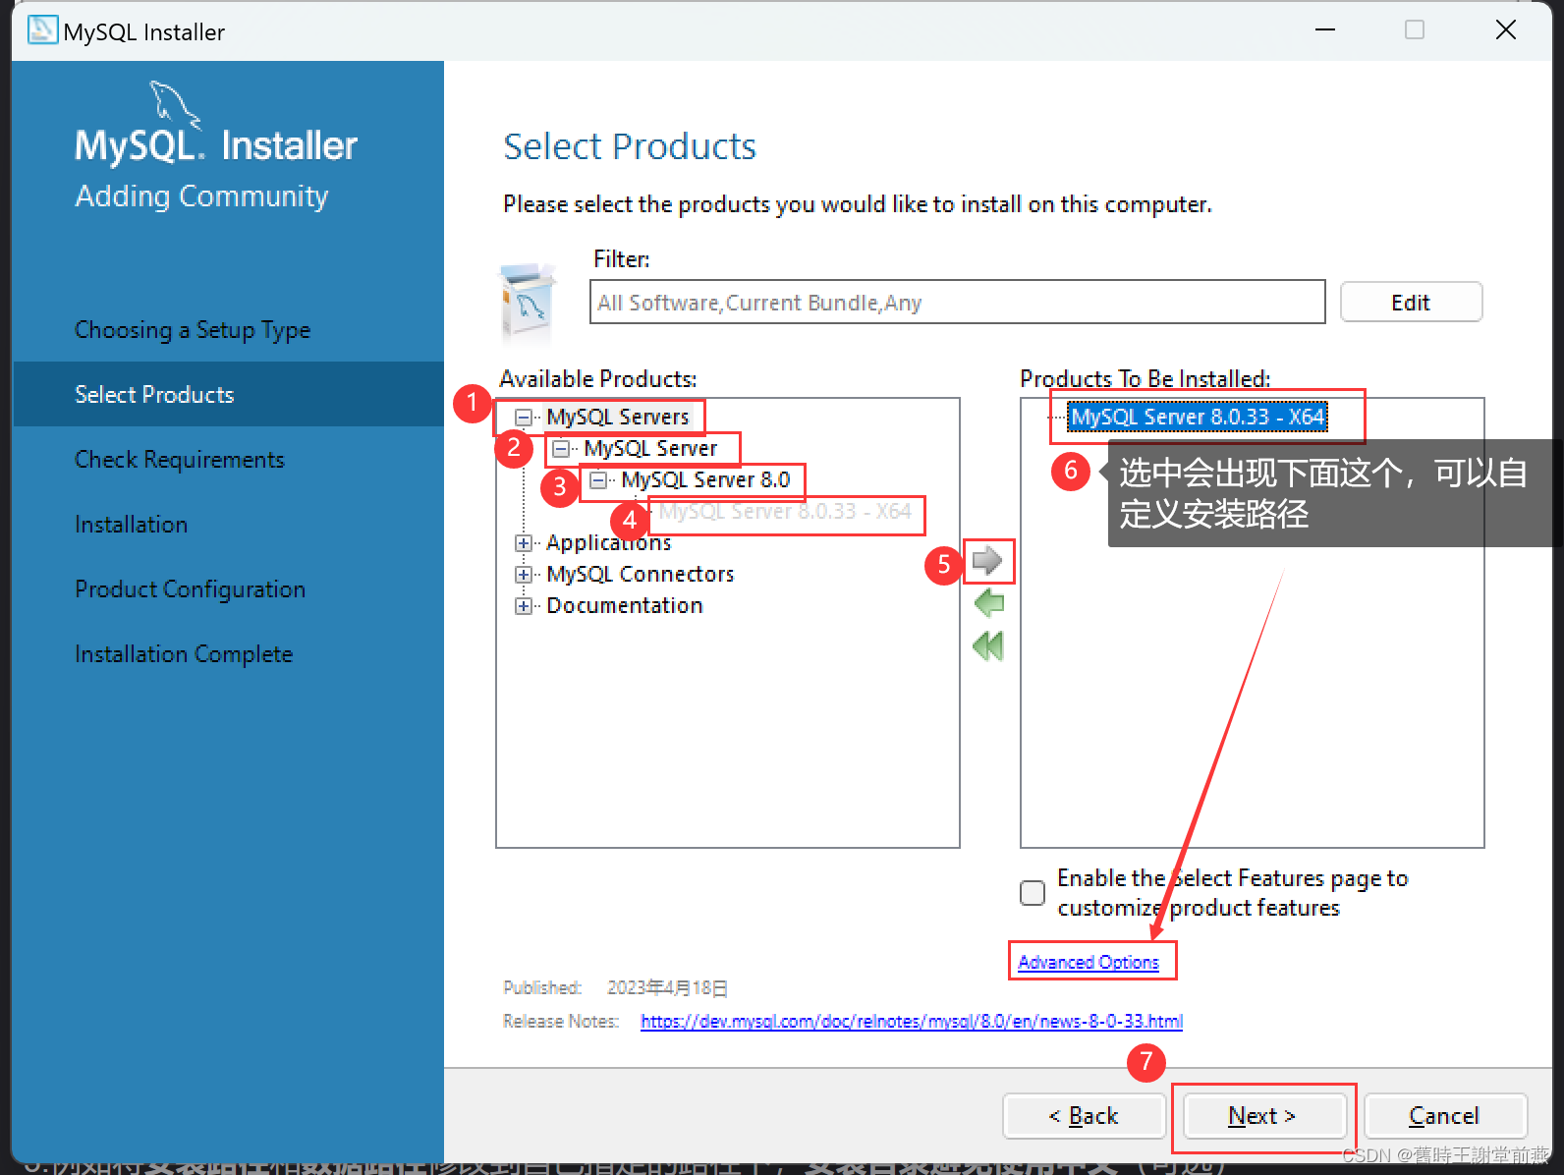Select MySQL Server 8.0.33 - X64 in install list

[x=1198, y=417]
